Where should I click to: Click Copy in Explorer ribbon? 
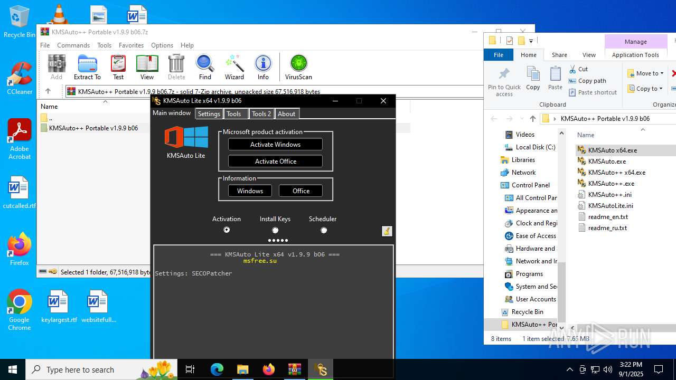tap(533, 78)
